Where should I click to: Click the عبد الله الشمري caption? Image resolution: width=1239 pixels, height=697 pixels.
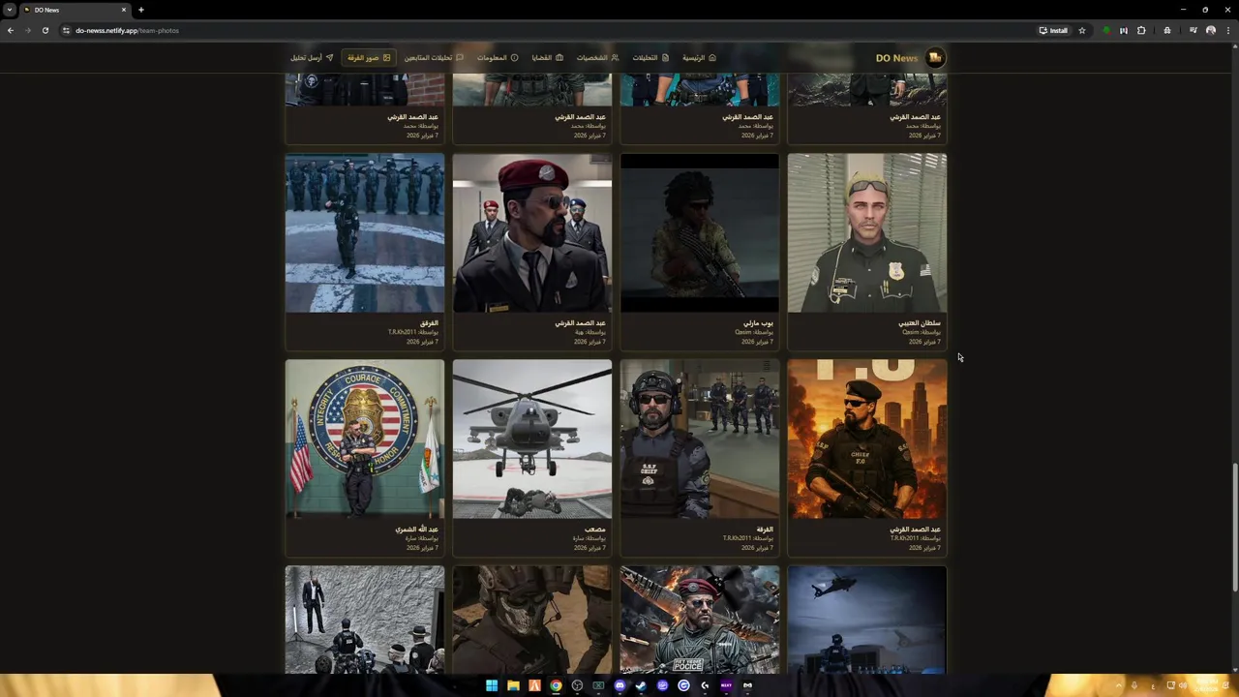point(417,530)
